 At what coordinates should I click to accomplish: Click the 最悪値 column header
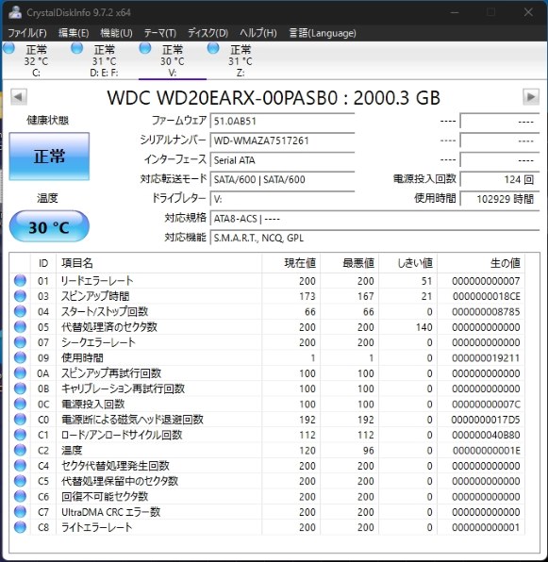pyautogui.click(x=349, y=263)
